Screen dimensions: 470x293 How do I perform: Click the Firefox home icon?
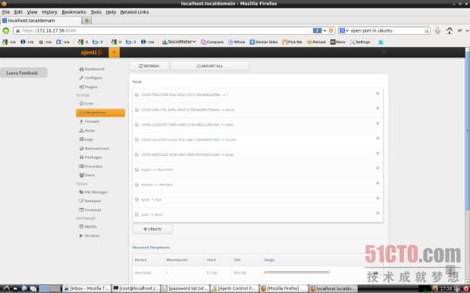point(449,30)
